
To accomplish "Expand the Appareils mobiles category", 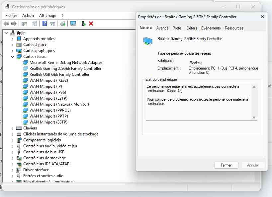I will click(13, 39).
